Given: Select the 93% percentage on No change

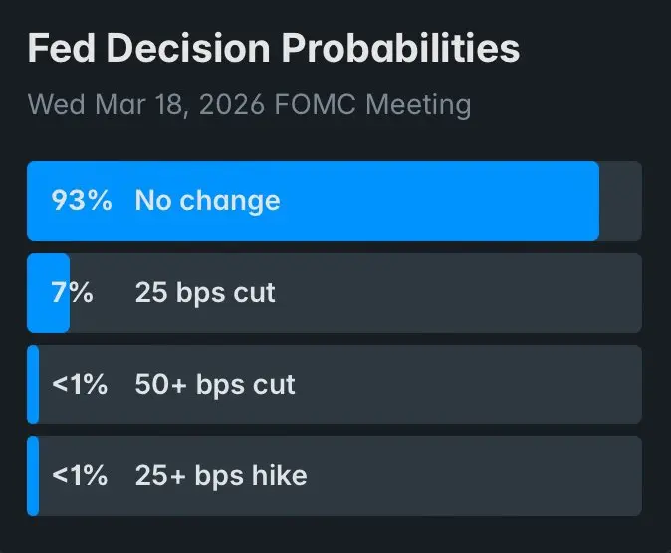Looking at the screenshot, I should tap(81, 201).
